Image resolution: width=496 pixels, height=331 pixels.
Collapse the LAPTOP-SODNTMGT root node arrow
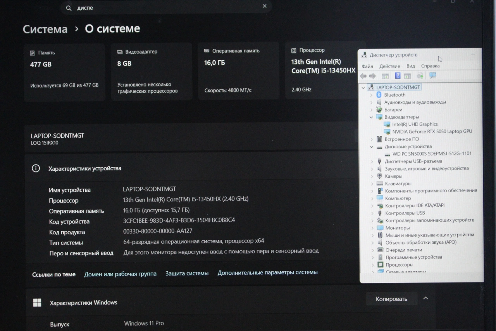pos(363,88)
